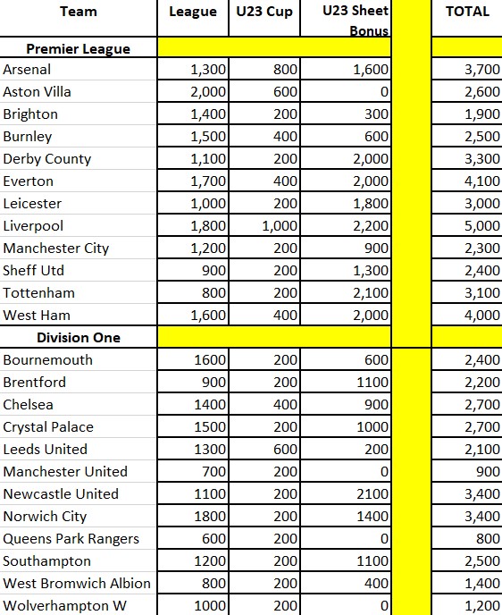Click the Premier League section heading
The height and width of the screenshot is (615, 502).
click(x=79, y=47)
